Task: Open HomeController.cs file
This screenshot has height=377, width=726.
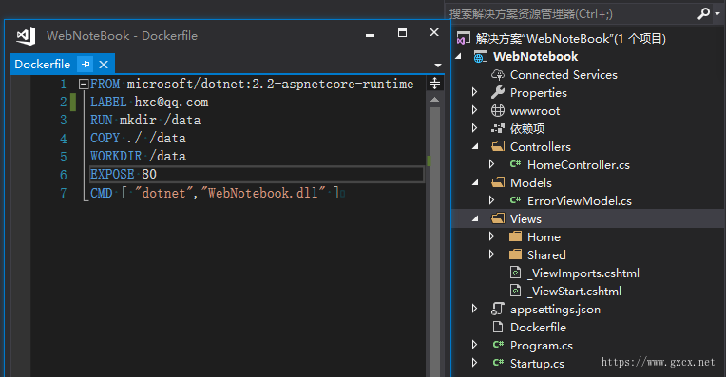Action: tap(579, 164)
